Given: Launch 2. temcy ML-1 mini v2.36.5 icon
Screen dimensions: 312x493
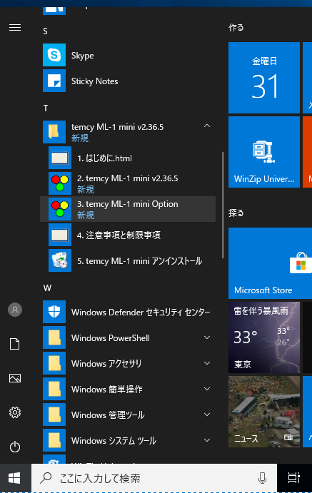Looking at the screenshot, I should pos(60,183).
